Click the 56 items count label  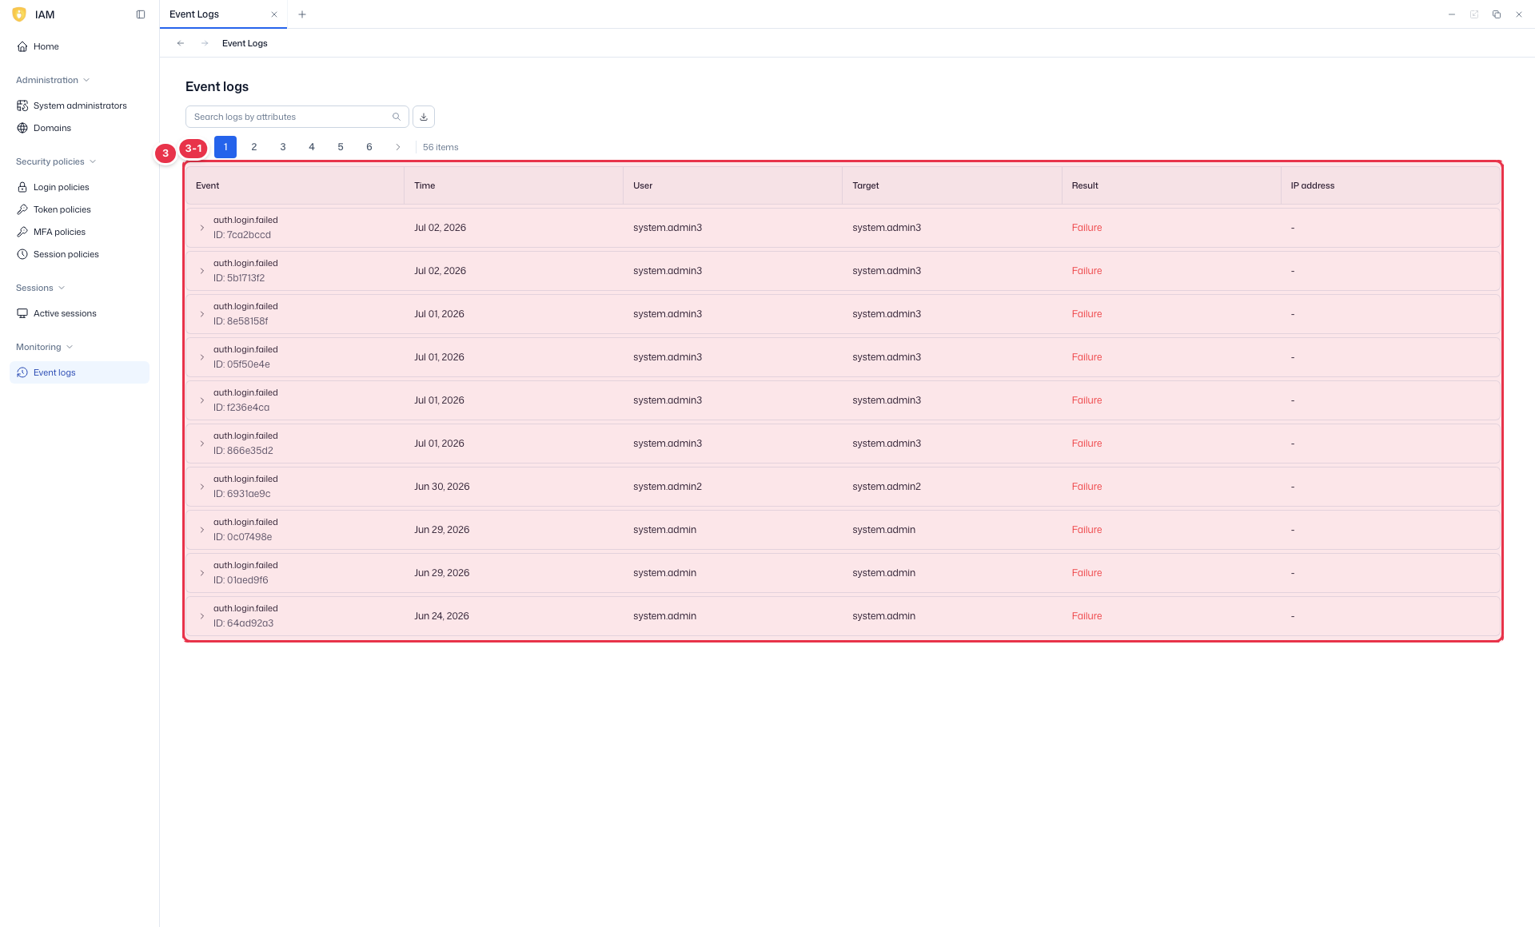441,147
